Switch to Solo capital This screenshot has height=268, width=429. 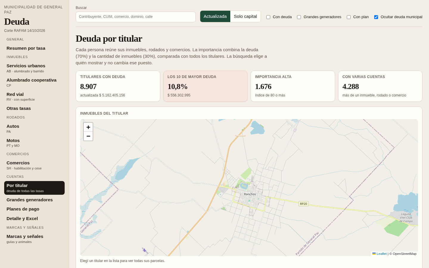pos(245,16)
